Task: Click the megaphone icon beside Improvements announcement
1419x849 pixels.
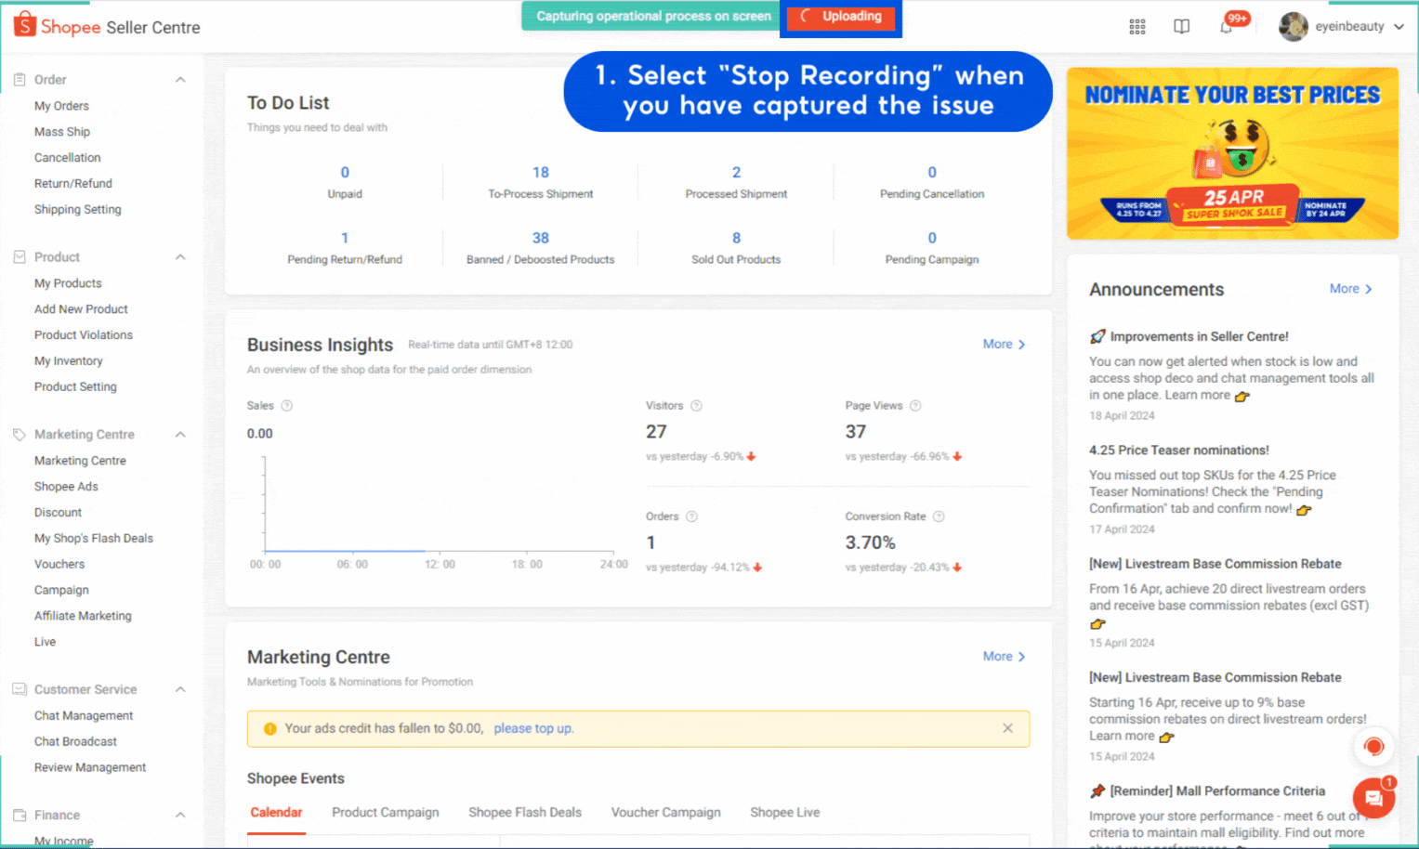Action: [1097, 335]
